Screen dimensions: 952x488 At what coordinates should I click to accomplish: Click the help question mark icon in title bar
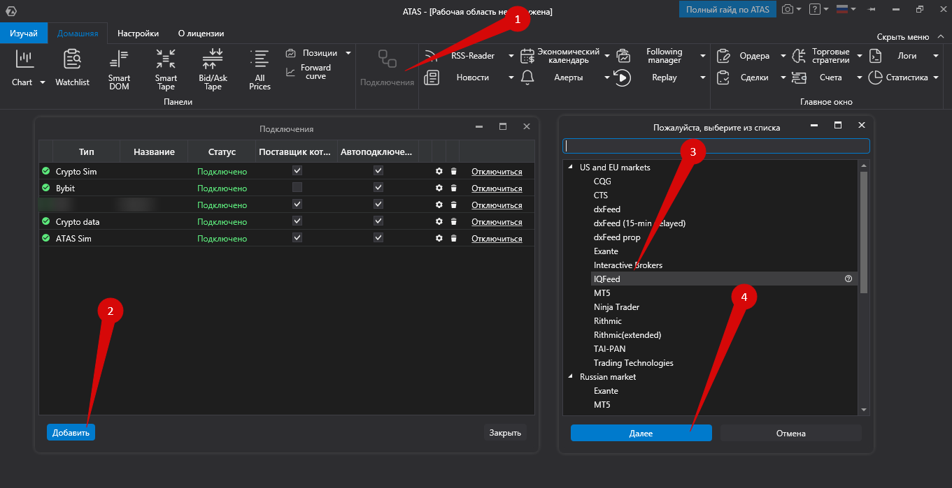pyautogui.click(x=814, y=9)
